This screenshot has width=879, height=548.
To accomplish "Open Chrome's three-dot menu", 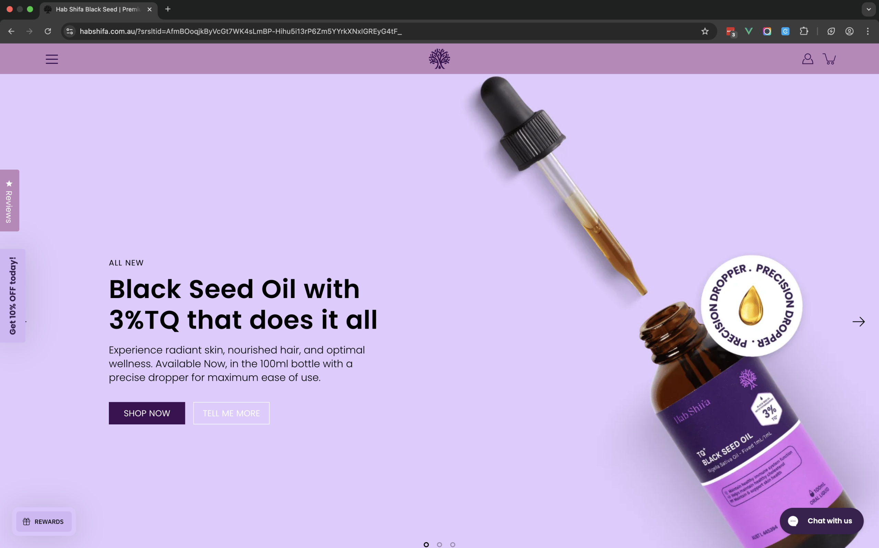I will pos(867,31).
